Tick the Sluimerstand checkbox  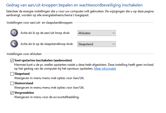pyautogui.click(x=12, y=83)
